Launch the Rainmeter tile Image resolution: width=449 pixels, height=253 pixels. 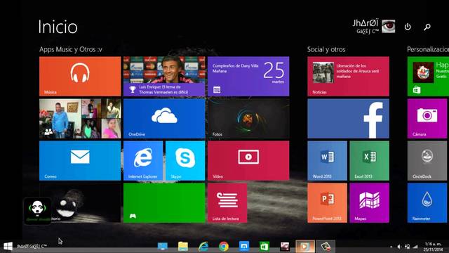click(427, 203)
